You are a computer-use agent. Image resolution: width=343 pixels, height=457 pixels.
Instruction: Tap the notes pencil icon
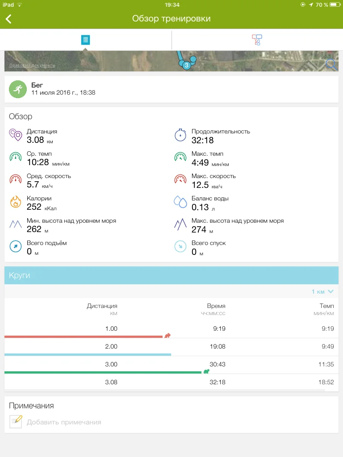(16, 421)
